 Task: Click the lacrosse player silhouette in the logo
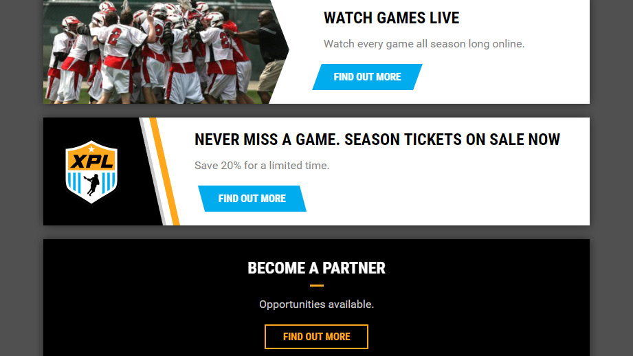point(93,184)
